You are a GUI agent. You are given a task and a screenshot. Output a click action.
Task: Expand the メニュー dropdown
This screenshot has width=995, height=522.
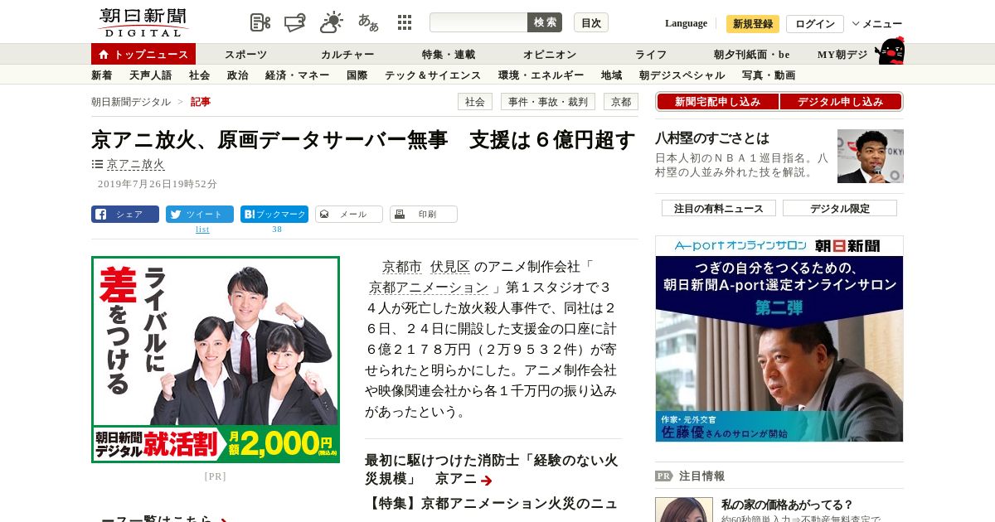click(x=877, y=24)
